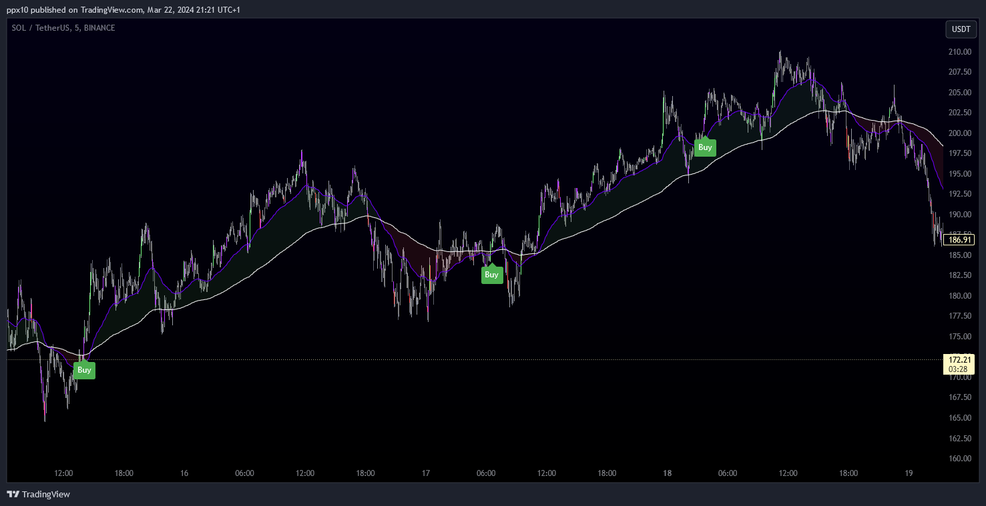Select the 175.00 price axis label

click(x=959, y=337)
